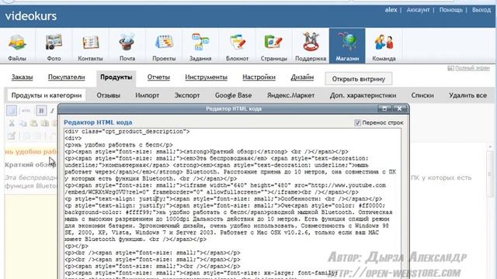Open the Яндекс.Маркет sub-tab
The width and height of the screenshot is (497, 279).
tap(290, 95)
